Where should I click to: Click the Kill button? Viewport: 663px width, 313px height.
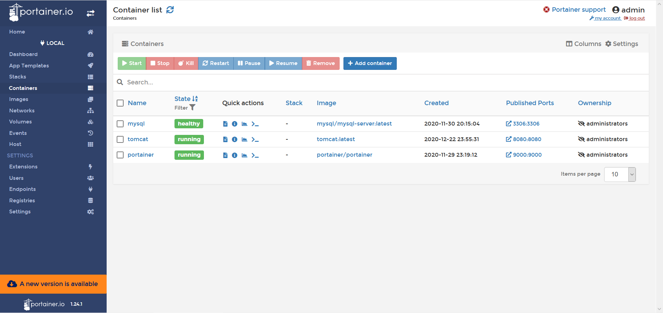pyautogui.click(x=186, y=63)
